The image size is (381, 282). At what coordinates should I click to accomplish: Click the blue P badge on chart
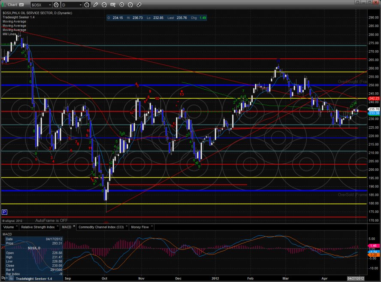pyautogui.click(x=4, y=212)
